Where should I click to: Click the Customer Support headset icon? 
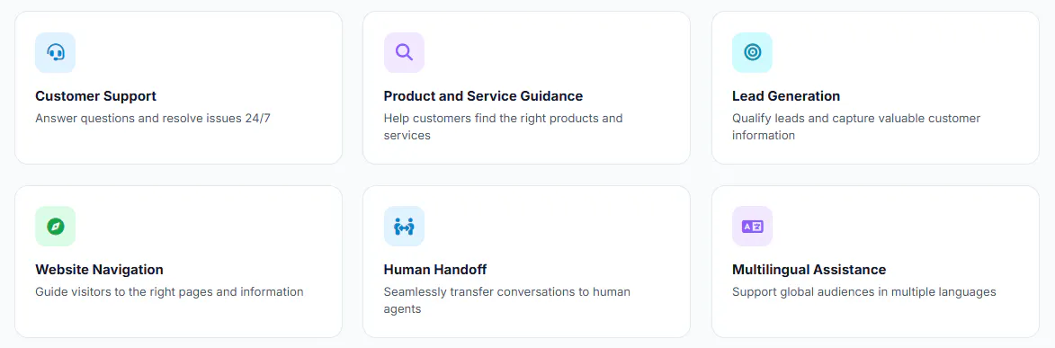(x=55, y=52)
